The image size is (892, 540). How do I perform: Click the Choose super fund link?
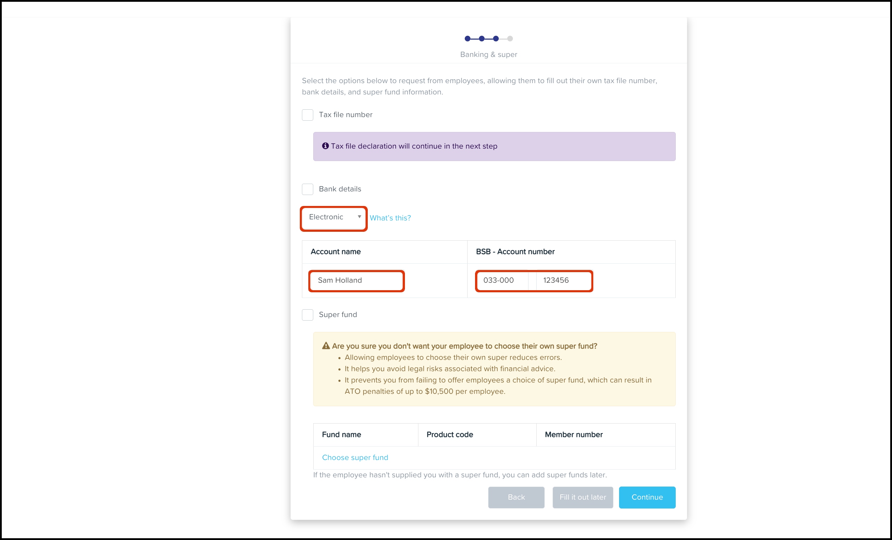(x=355, y=458)
